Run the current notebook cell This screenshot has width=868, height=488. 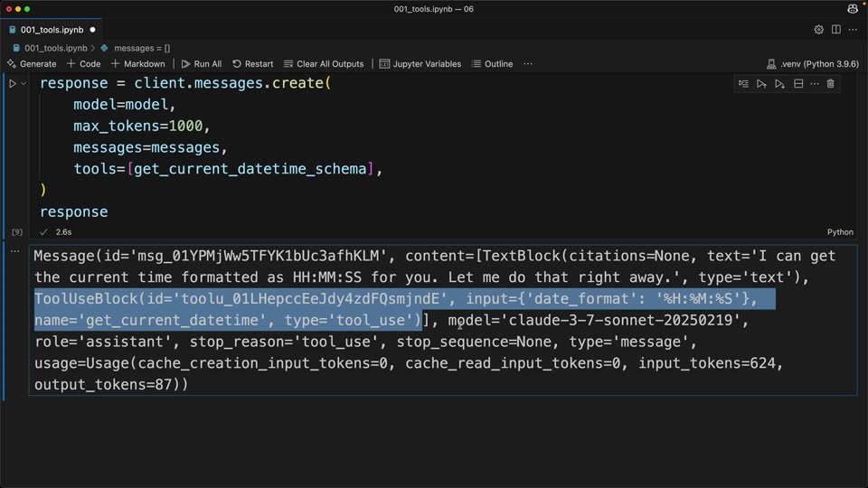[x=12, y=83]
